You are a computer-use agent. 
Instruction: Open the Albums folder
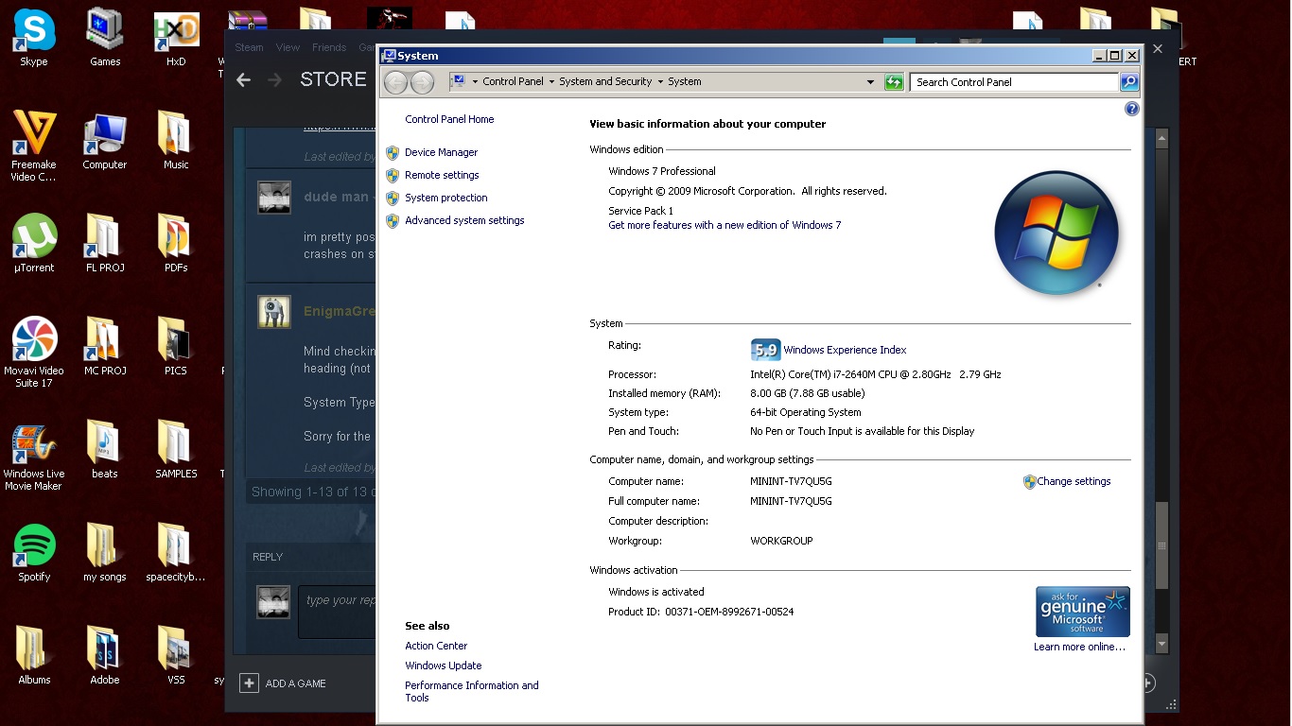coord(34,656)
